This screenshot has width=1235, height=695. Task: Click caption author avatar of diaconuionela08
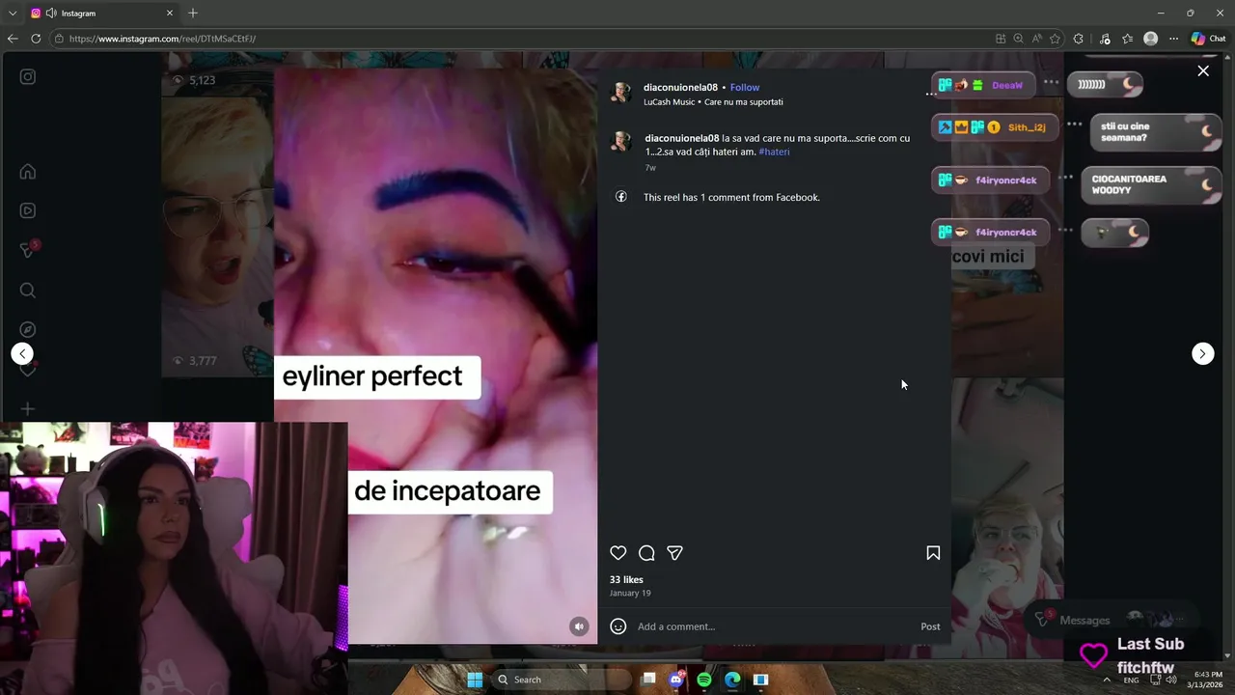[621, 142]
